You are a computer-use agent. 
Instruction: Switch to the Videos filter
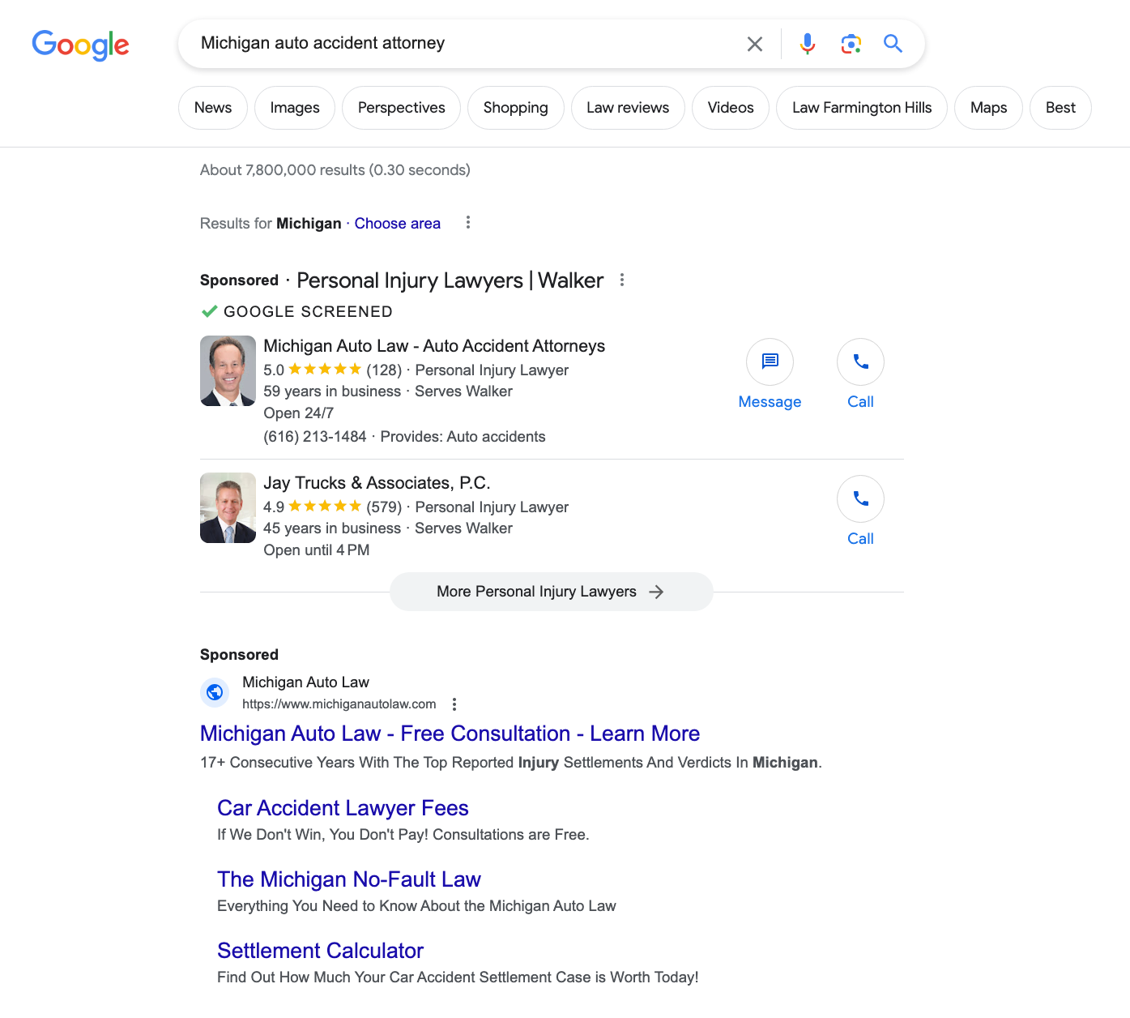[x=731, y=108]
